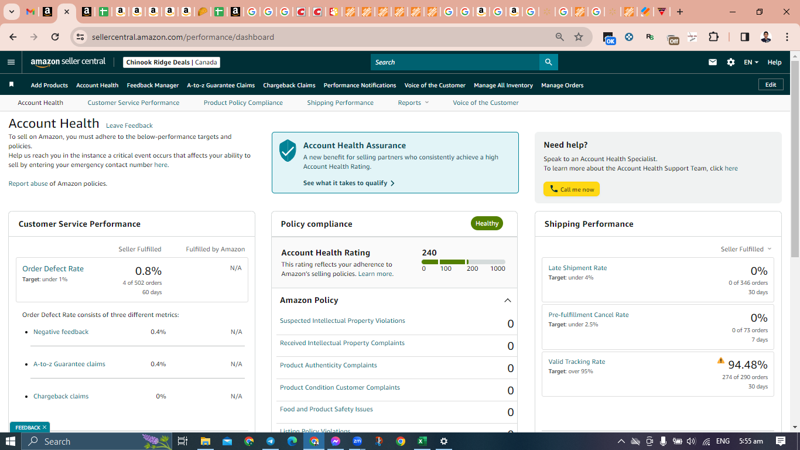
Task: Open the buyer messages envelope icon
Action: 713,62
